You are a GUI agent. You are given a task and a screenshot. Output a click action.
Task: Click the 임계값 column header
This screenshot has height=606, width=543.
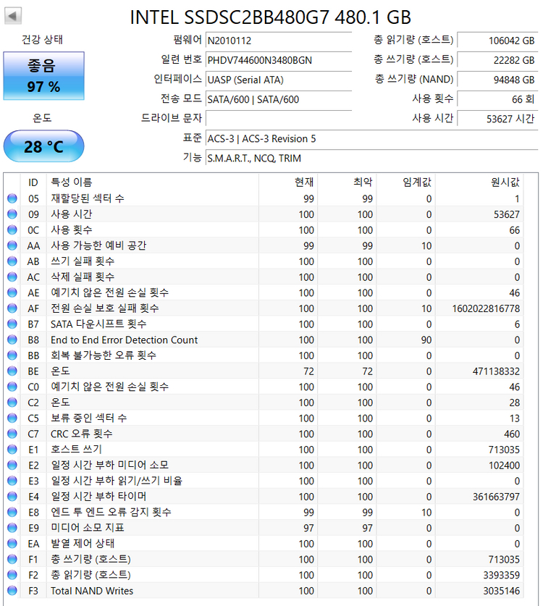405,182
